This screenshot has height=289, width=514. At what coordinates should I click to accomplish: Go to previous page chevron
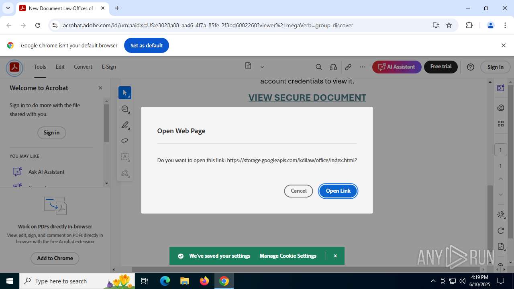500,179
